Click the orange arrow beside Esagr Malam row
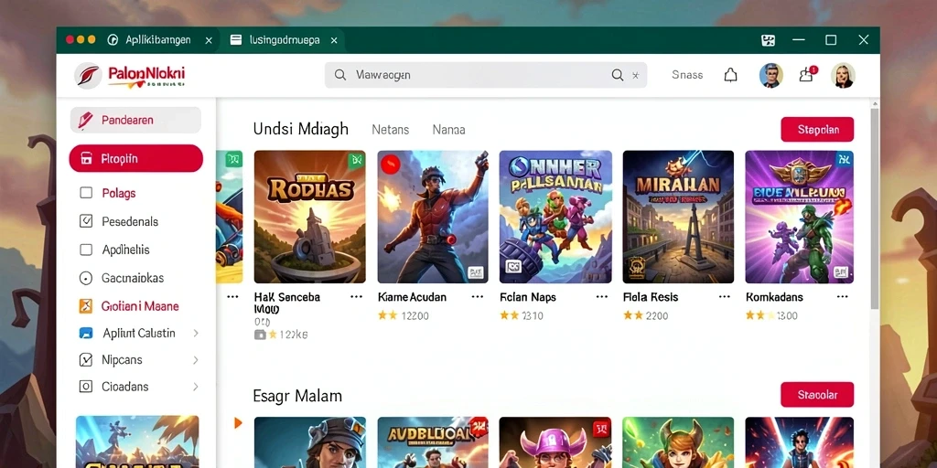This screenshot has height=468, width=937. tap(238, 423)
